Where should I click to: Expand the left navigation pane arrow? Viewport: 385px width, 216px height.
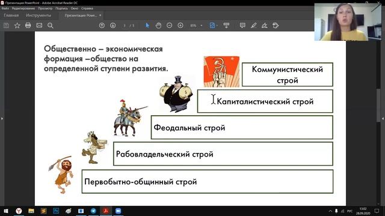2,119
